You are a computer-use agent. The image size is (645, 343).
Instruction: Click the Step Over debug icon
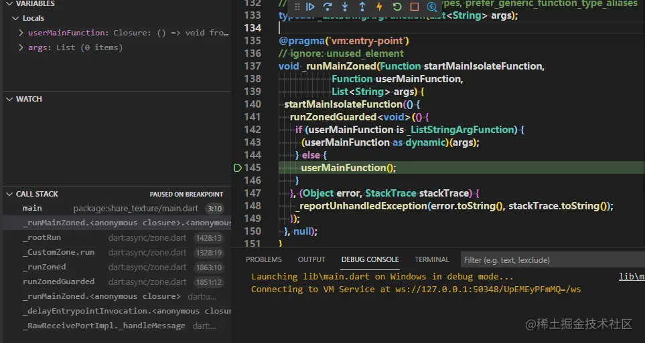[328, 7]
